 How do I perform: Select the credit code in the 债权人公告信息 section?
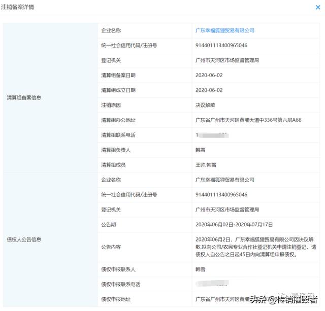(221, 195)
